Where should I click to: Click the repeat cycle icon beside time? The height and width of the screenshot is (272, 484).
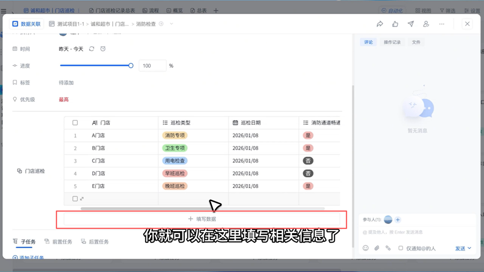92,49
